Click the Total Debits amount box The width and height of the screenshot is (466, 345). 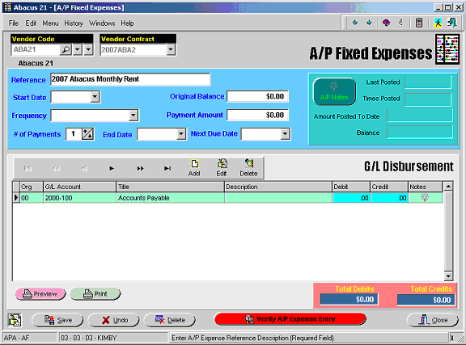349,299
